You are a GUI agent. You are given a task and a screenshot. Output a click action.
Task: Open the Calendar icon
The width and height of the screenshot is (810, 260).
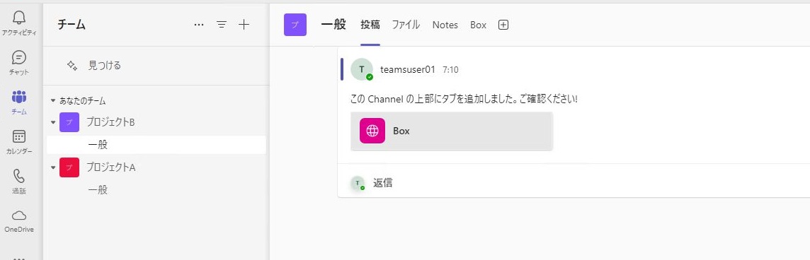(19, 136)
